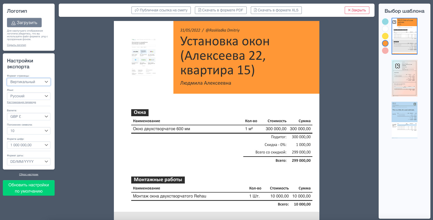Select the pink color swatch

tap(385, 50)
